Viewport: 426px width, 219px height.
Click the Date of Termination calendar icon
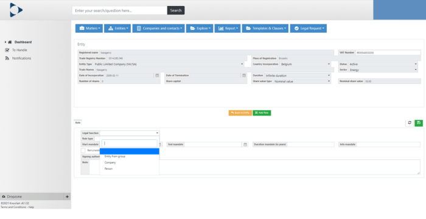(244, 75)
